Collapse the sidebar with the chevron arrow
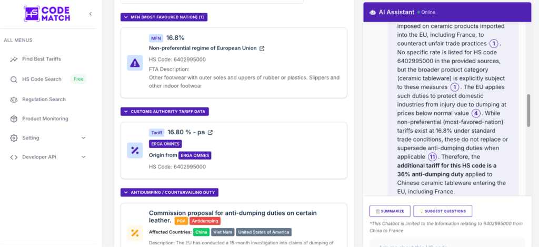 pyautogui.click(x=91, y=14)
